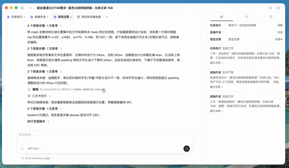Image resolution: width=289 pixels, height=168 pixels.
Task: Open the 前端开发 交付产物 card heading
Action: pyautogui.click(x=222, y=73)
